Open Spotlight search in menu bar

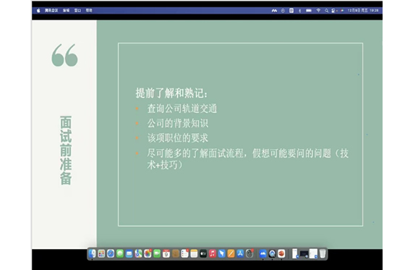point(326,10)
